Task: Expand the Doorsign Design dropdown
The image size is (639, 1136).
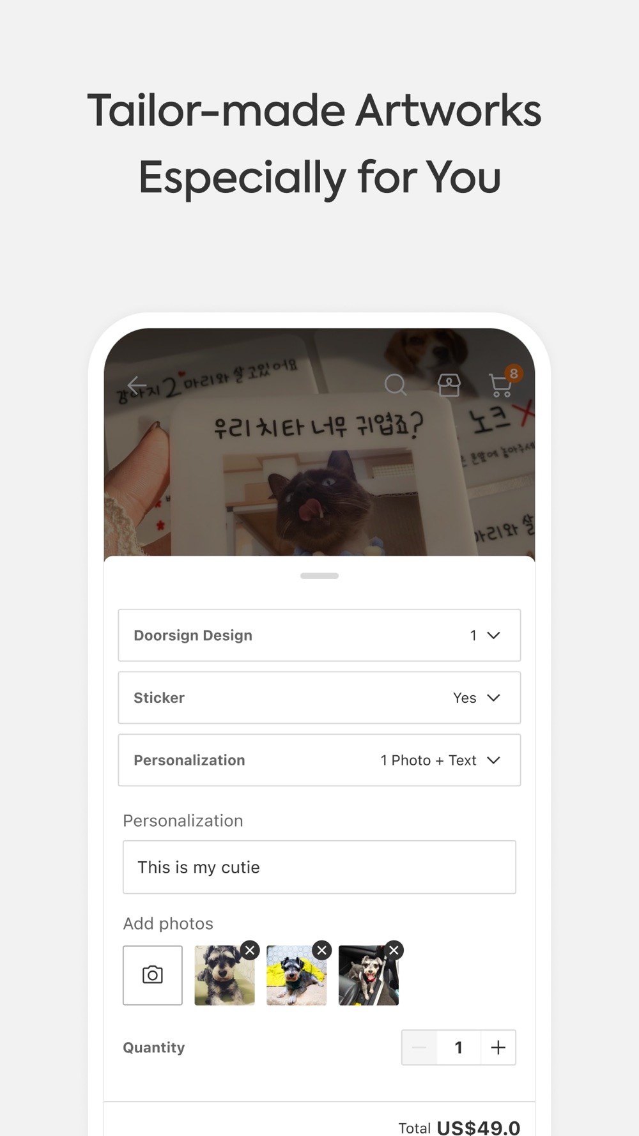Action: tap(319, 635)
